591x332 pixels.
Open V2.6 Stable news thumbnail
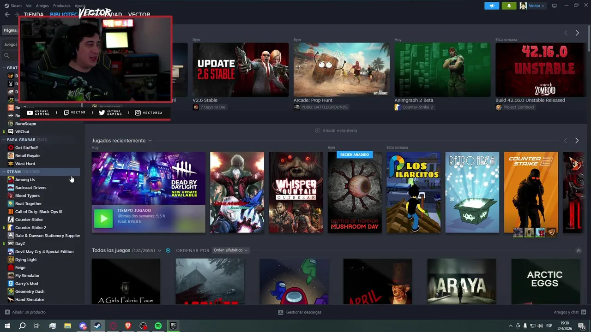coord(241,70)
